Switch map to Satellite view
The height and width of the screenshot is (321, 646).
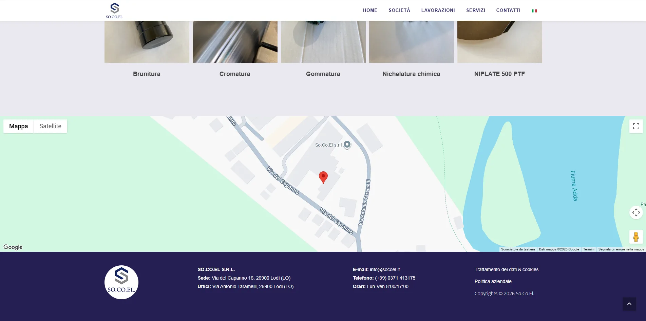pos(50,126)
